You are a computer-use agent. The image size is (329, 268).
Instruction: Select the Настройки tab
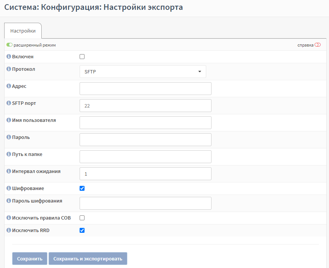[23, 31]
